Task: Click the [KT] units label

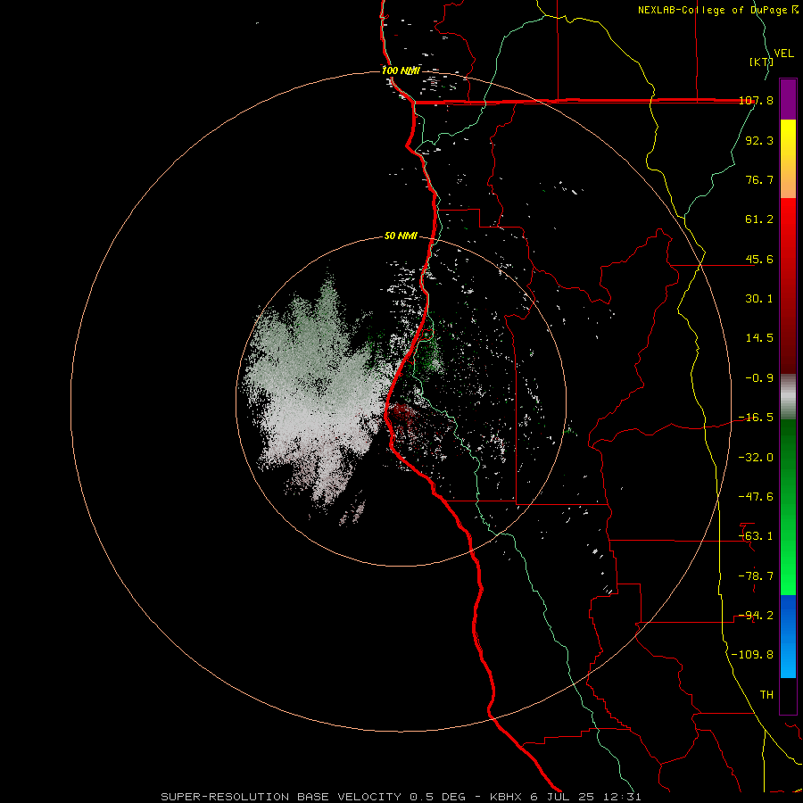Action: [761, 62]
